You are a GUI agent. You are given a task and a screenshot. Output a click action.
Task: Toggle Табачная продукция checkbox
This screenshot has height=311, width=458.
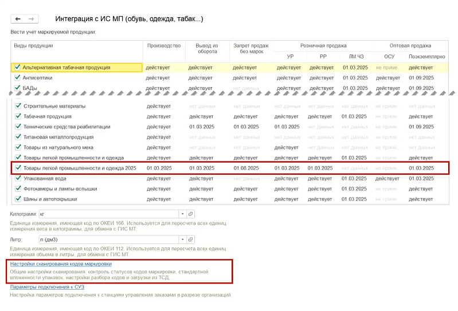18,116
